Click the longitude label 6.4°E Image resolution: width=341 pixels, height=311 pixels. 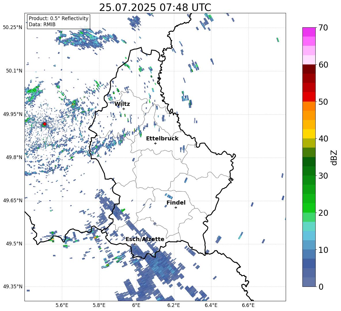pyautogui.click(x=211, y=305)
